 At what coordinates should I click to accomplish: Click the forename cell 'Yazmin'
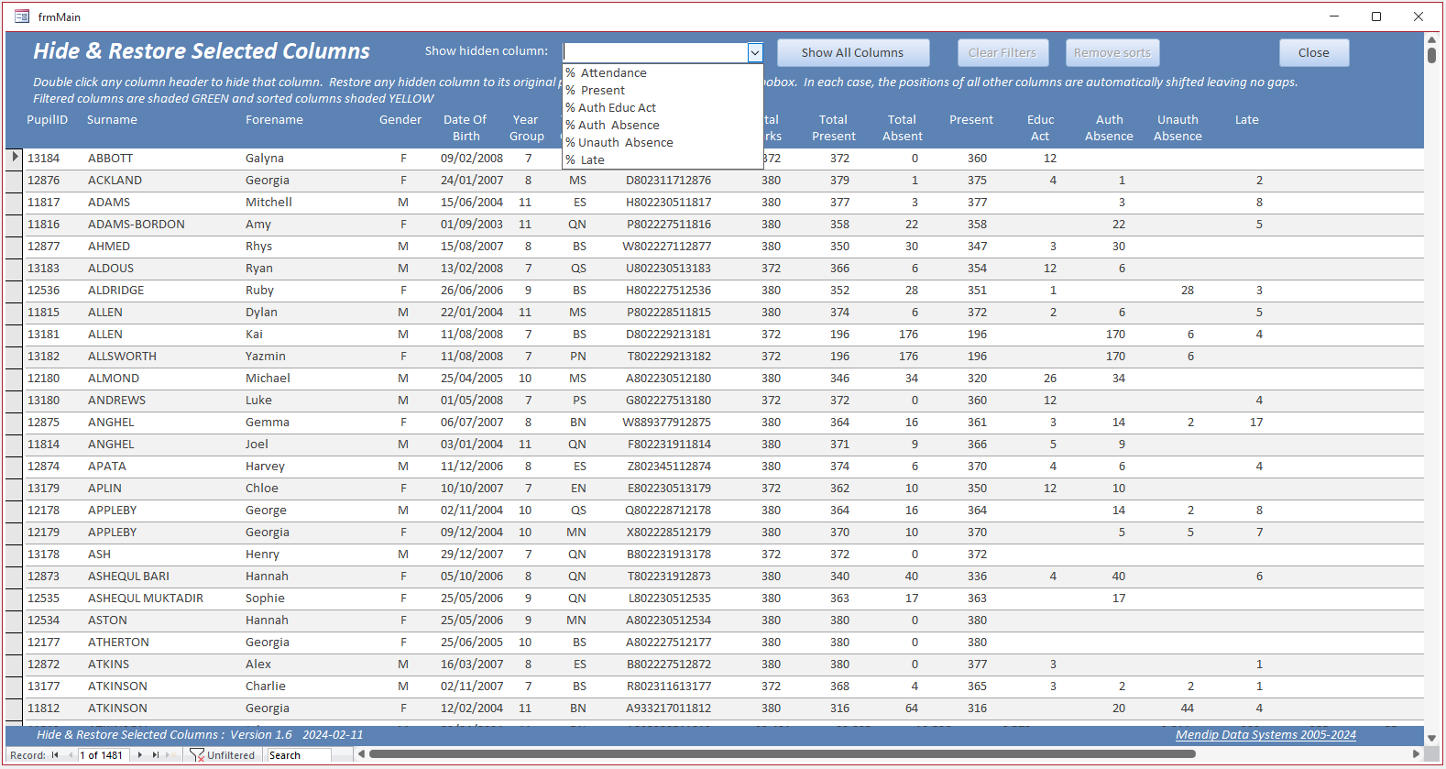point(266,356)
